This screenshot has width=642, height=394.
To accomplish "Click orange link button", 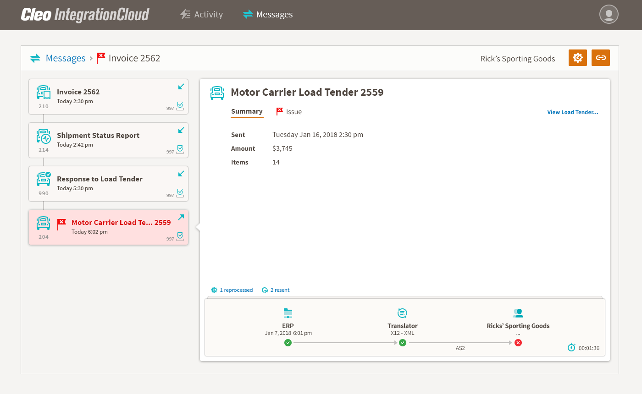I will [601, 58].
